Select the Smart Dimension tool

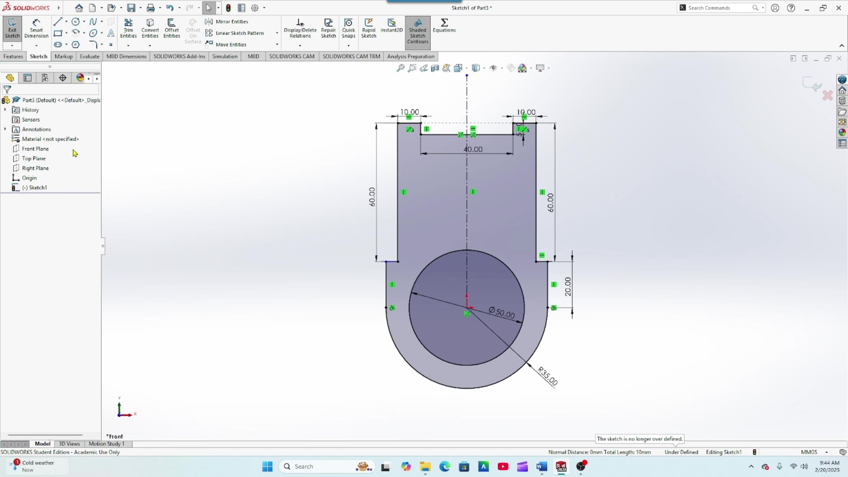[36, 27]
